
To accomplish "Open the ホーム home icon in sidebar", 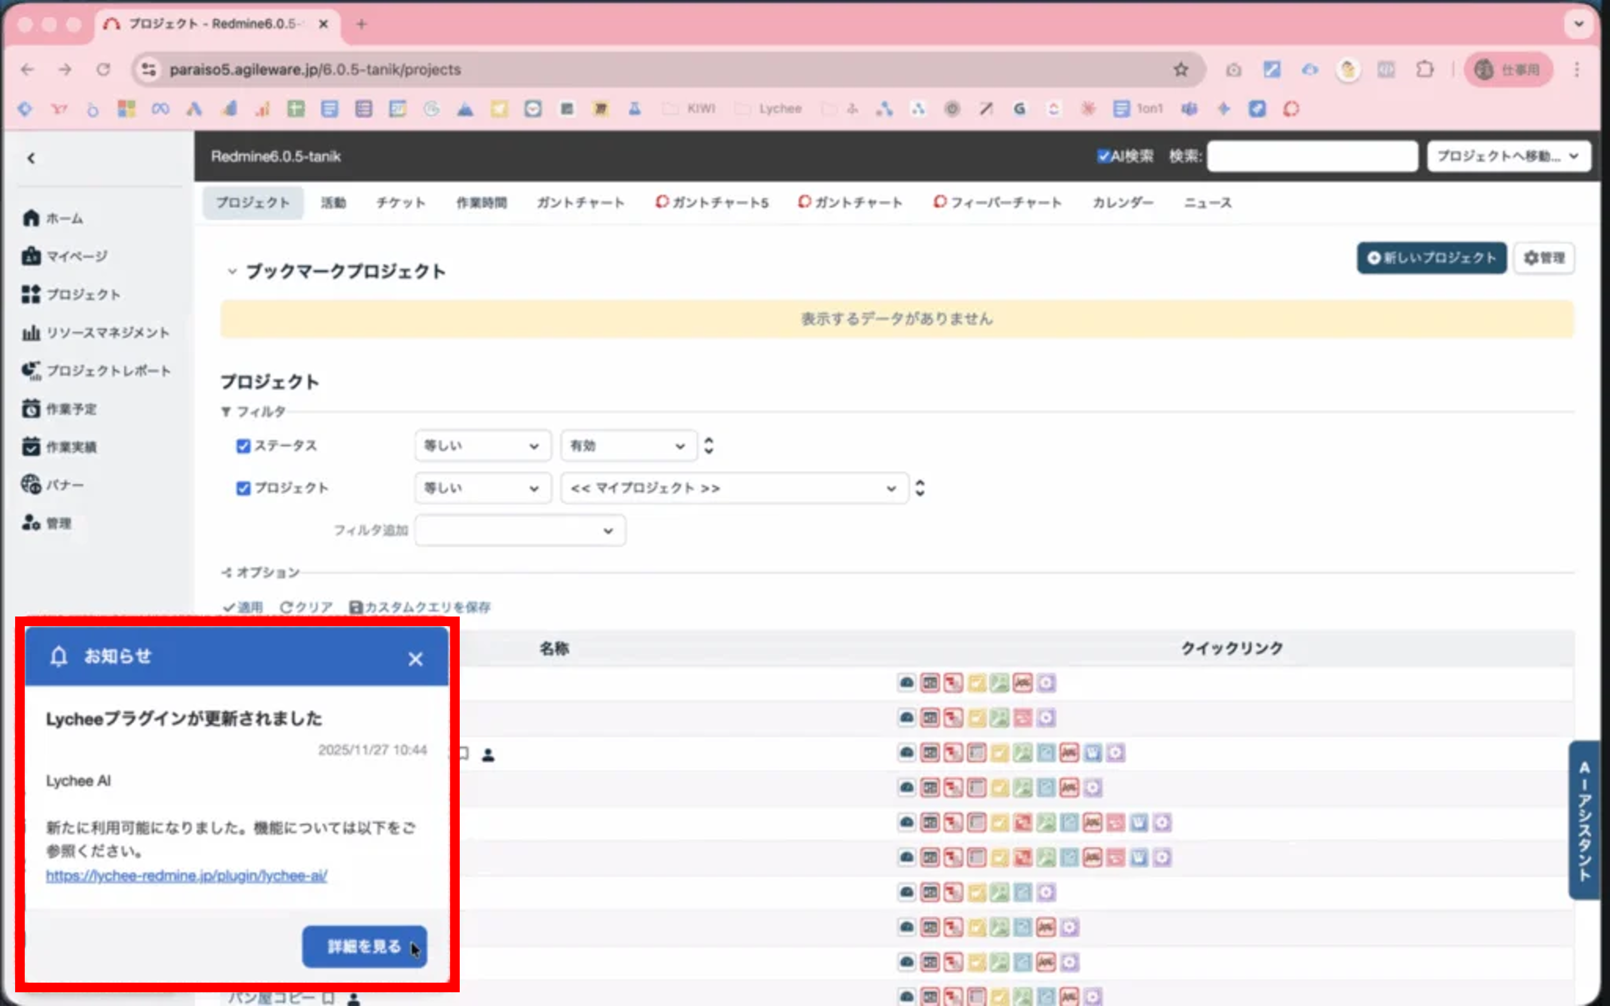I will [x=31, y=217].
